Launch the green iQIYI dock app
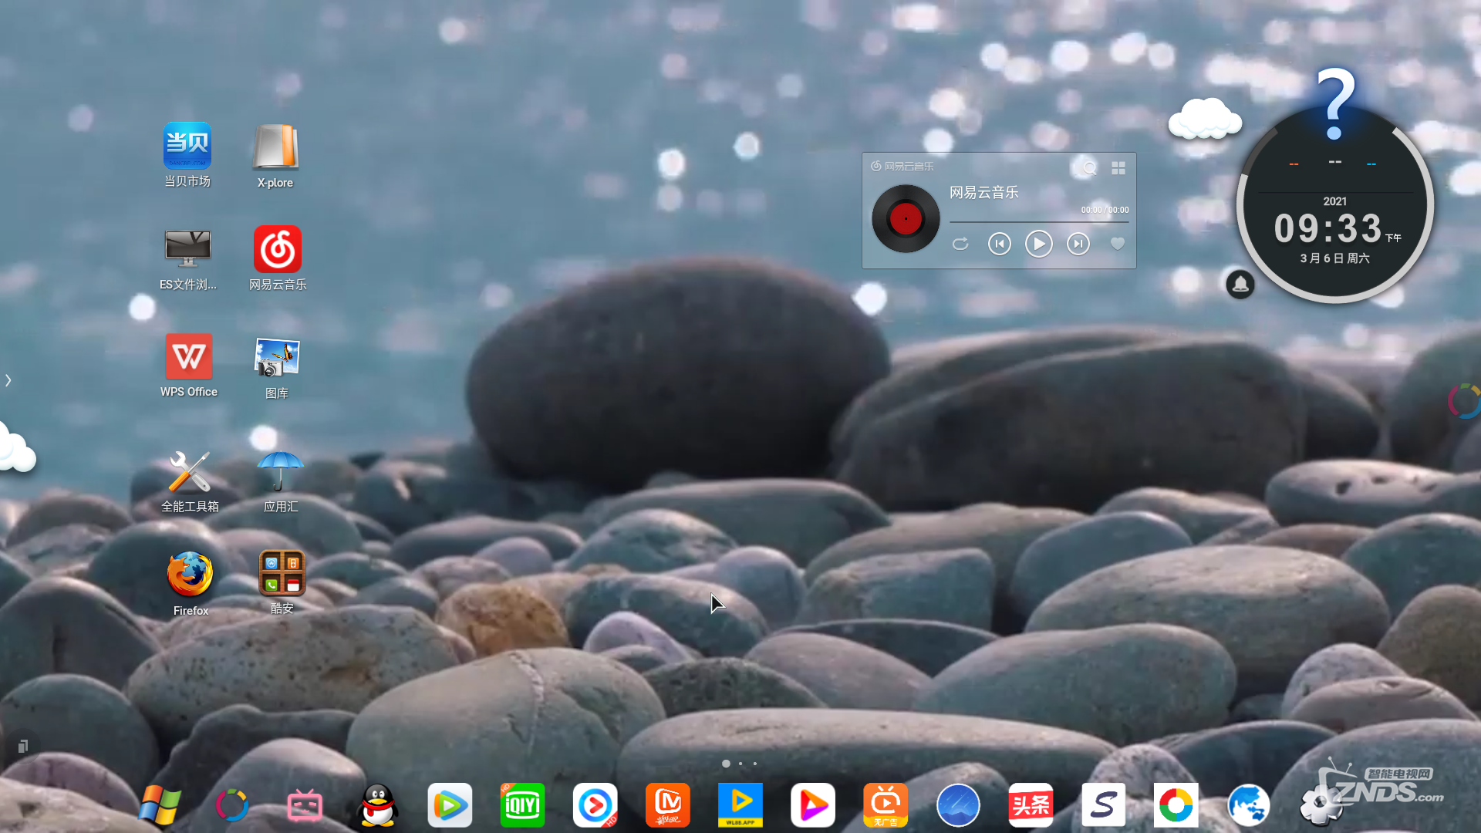The image size is (1481, 833). 522,805
